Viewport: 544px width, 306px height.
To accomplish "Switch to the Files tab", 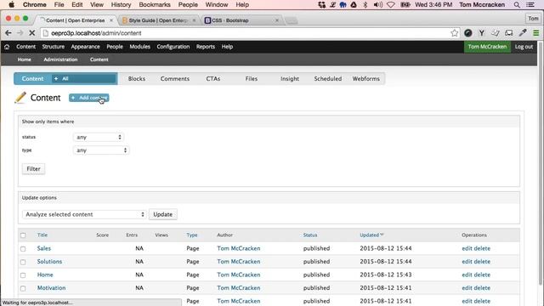I will pyautogui.click(x=252, y=79).
